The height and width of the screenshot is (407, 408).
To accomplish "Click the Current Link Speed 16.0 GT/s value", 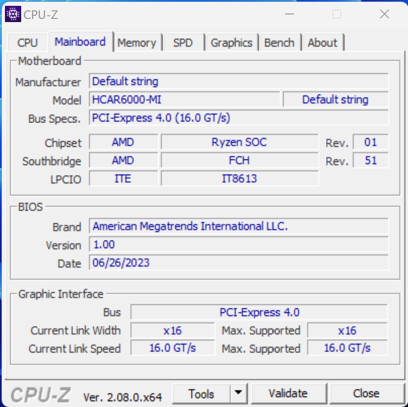I will (172, 348).
